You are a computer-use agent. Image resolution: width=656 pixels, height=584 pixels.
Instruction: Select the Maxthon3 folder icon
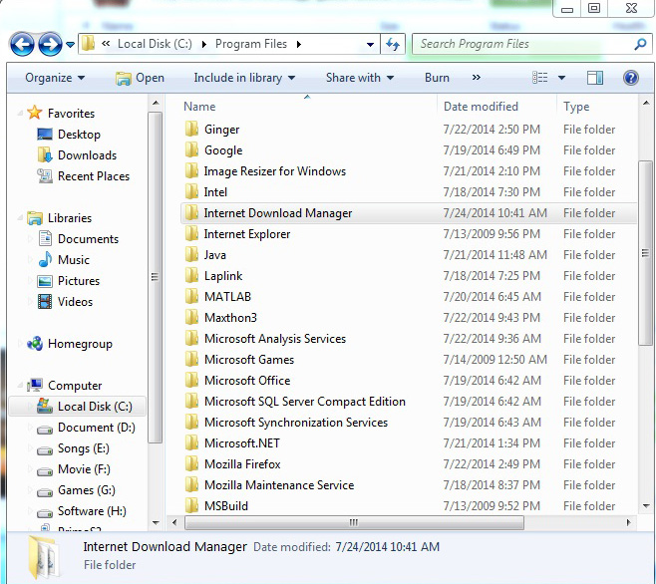(191, 317)
